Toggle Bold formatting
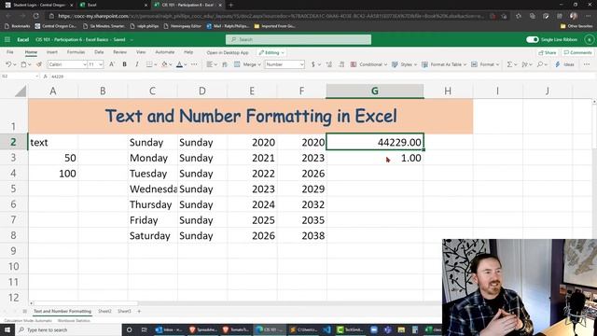Viewport: 597px width, 336px height. (124, 64)
